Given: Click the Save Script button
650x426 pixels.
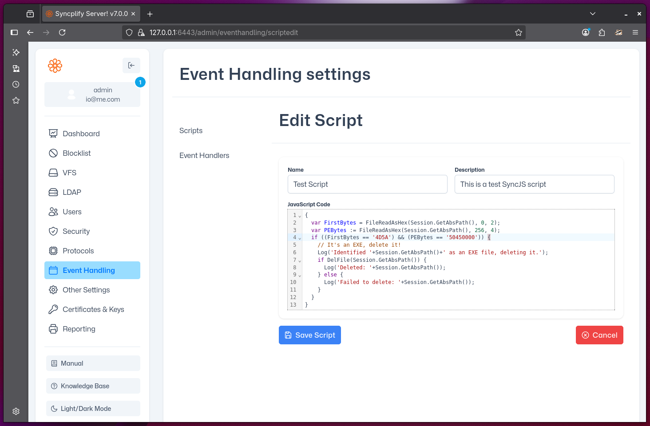Looking at the screenshot, I should tap(309, 335).
